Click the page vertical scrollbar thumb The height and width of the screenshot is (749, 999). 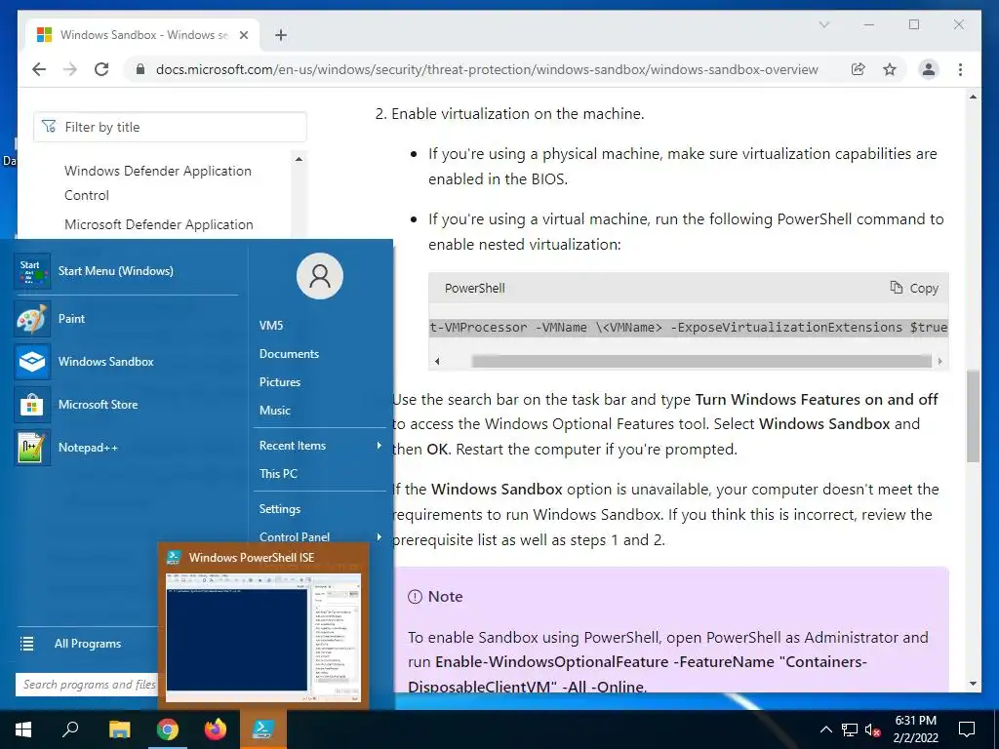tap(973, 415)
